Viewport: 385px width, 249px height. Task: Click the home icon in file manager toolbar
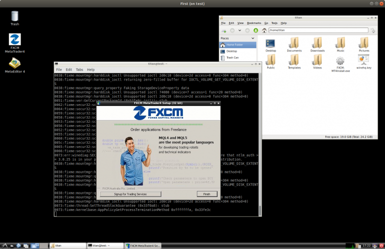coord(264,30)
